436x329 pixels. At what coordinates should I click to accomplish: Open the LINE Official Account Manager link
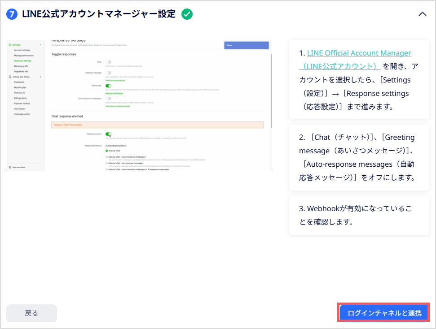click(355, 60)
